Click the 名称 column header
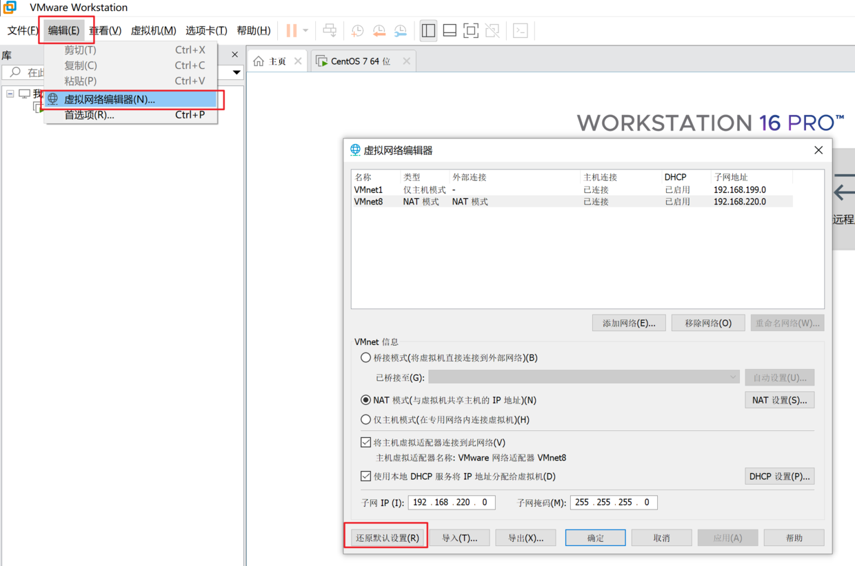Image resolution: width=855 pixels, height=566 pixels. coord(376,177)
